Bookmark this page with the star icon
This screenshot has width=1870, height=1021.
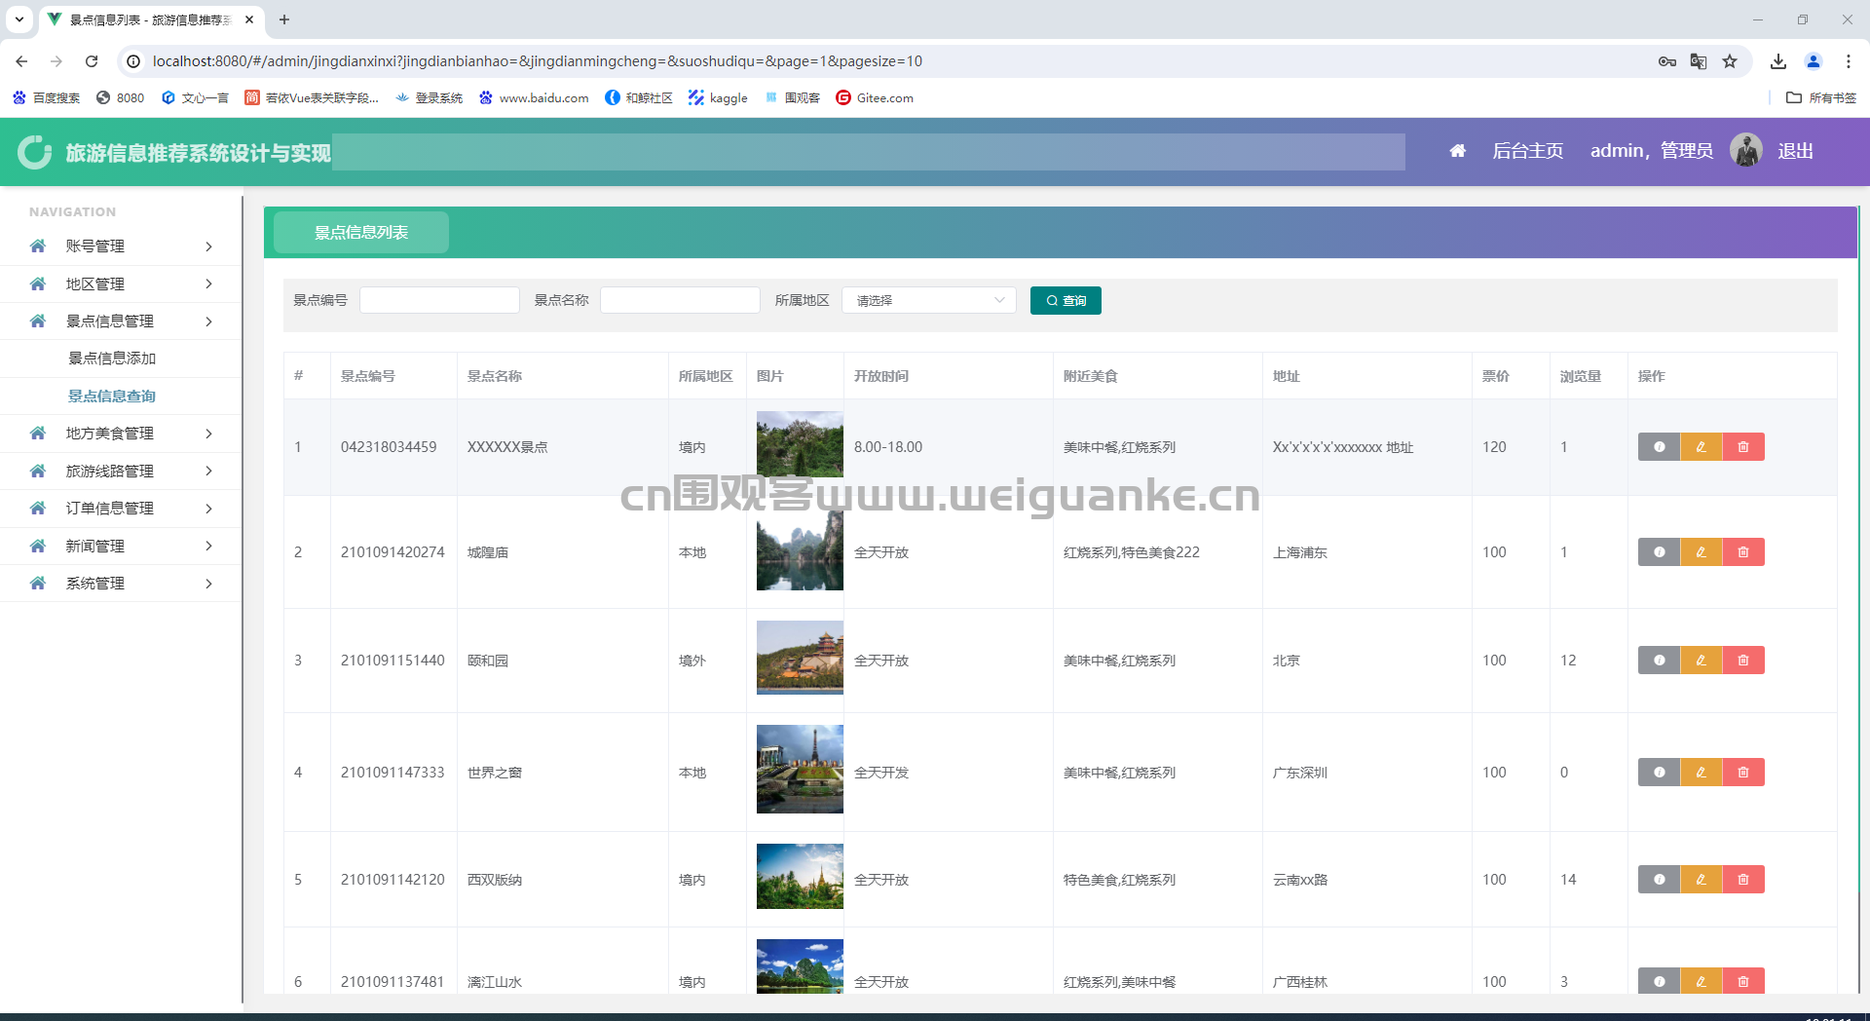tap(1730, 61)
